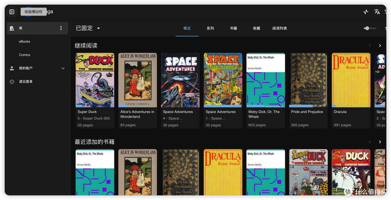Open the language translation icon
This screenshot has height=200, width=391.
point(377,12)
